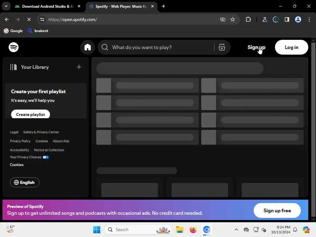
Task: Open Chrome Labs flask icon
Action: [264, 19]
